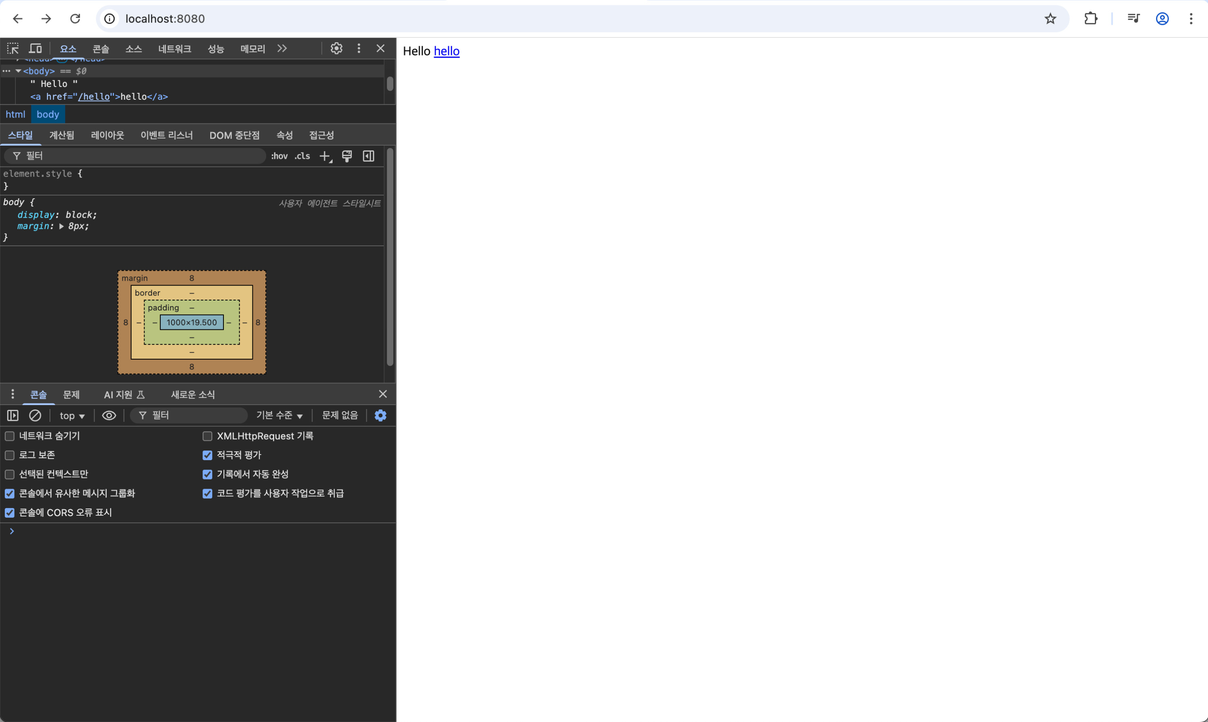1208x722 pixels.
Task: Show the console sidebar
Action: tap(12, 416)
